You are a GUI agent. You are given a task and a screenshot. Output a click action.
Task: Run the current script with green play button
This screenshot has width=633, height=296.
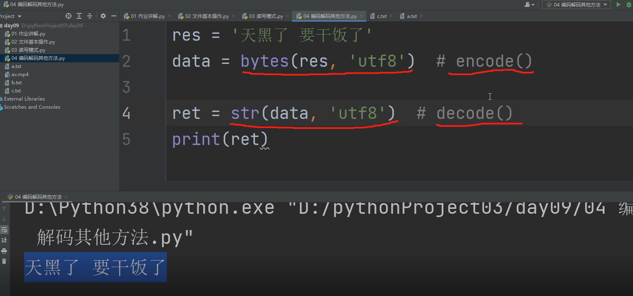(618, 5)
